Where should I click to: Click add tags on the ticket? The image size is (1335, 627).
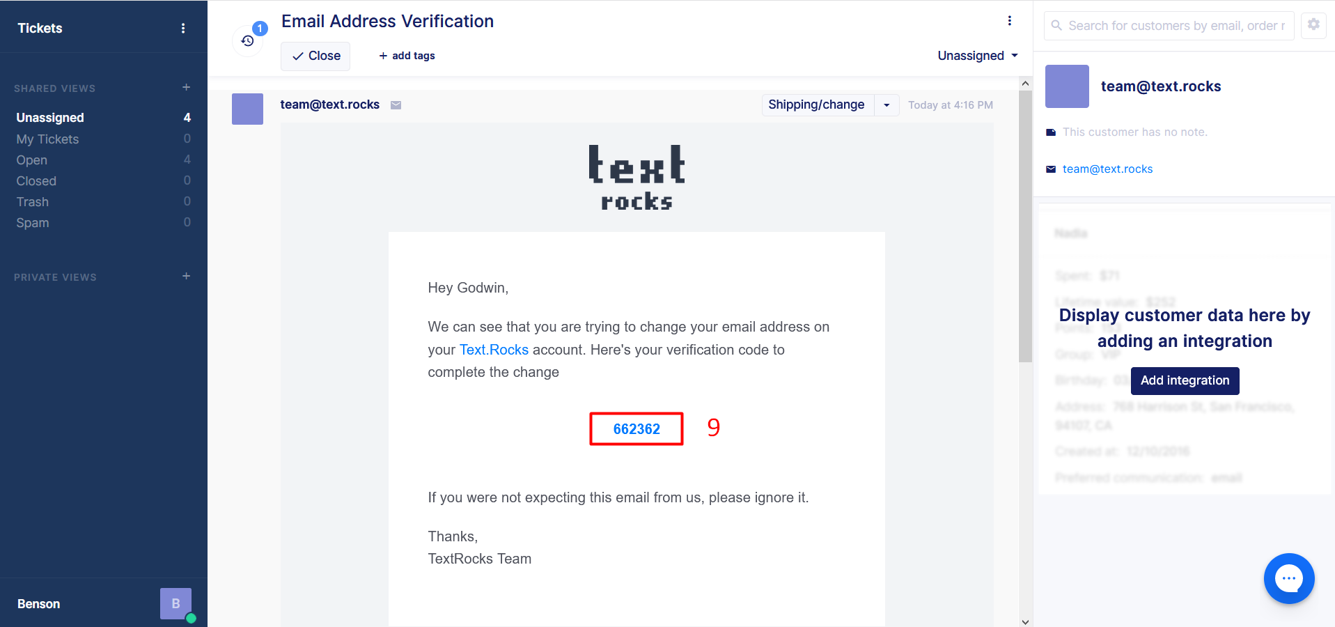coord(407,56)
